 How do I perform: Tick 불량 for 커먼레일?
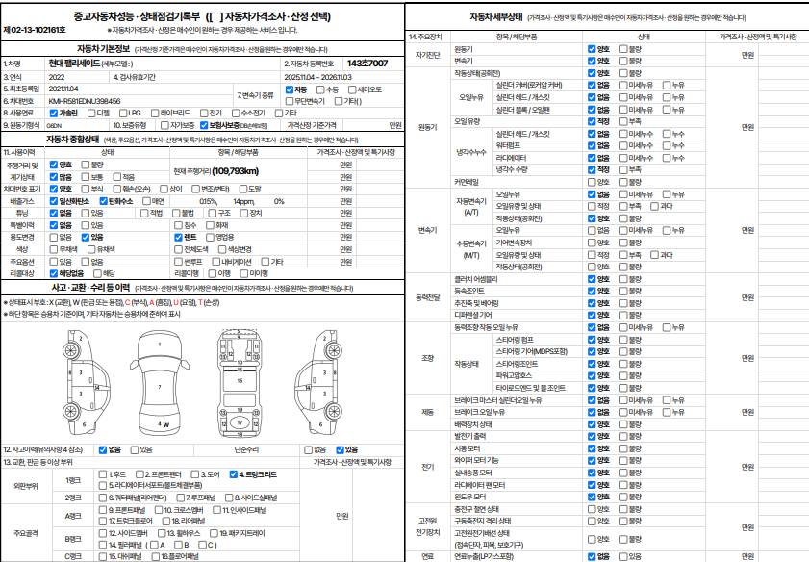[623, 182]
